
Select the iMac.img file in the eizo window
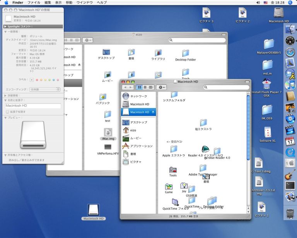[x=108, y=134]
